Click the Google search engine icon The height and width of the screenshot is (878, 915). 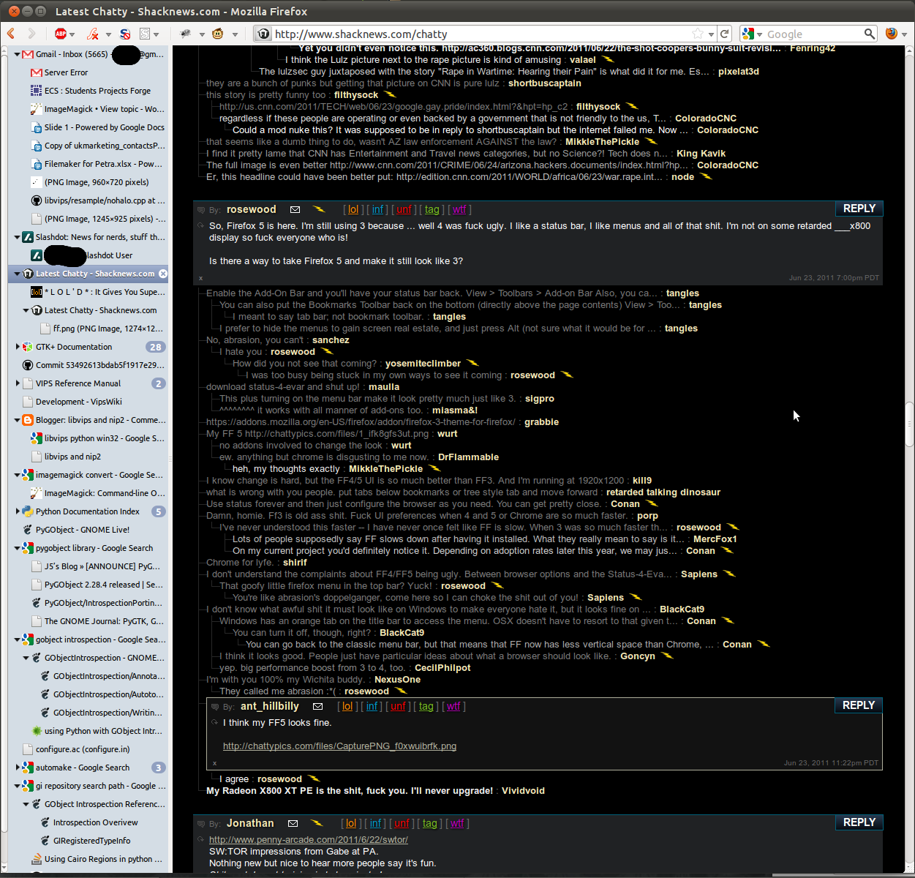tap(748, 34)
